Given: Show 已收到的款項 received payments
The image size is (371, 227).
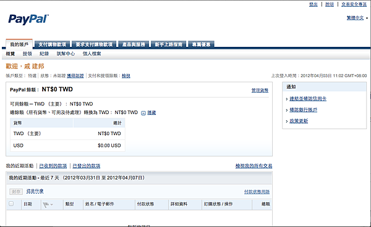Looking at the screenshot, I should pyautogui.click(x=53, y=166).
